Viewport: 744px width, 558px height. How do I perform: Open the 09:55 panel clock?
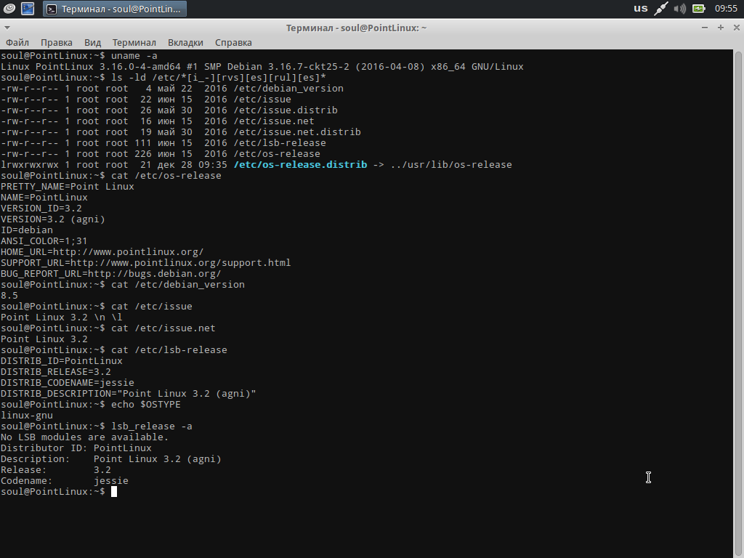(726, 9)
